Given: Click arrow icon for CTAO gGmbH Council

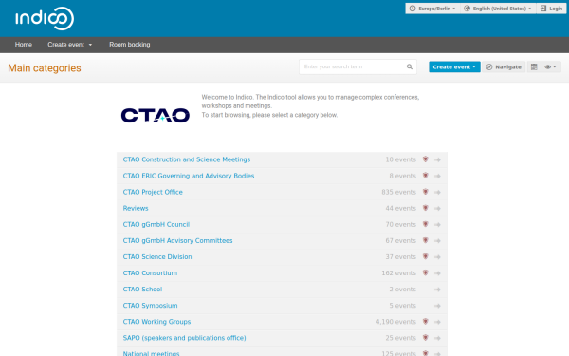Looking at the screenshot, I should coord(437,225).
